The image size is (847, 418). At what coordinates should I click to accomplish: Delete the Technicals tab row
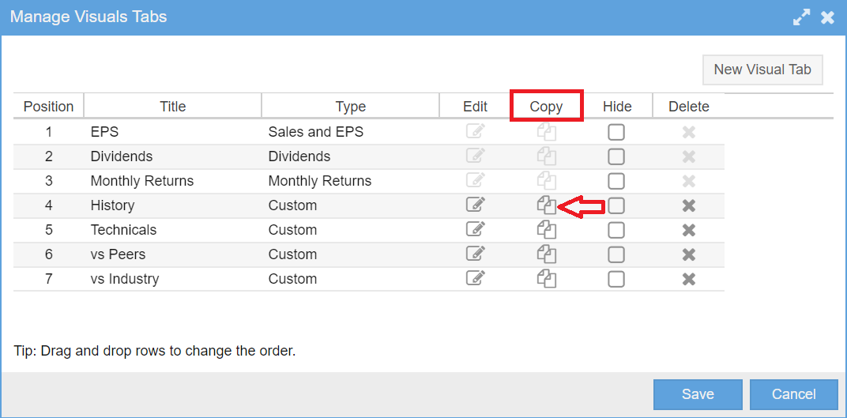click(689, 230)
